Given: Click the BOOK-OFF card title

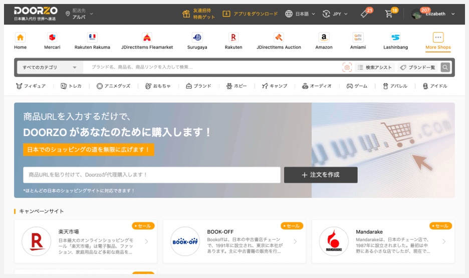Looking at the screenshot, I should [x=220, y=231].
